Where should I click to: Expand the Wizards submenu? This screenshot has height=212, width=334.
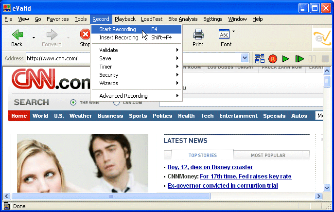tap(136, 83)
